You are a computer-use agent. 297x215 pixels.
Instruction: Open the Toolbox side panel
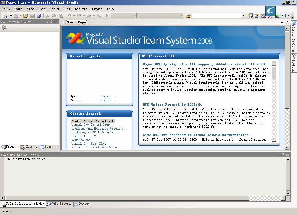coord(294,63)
